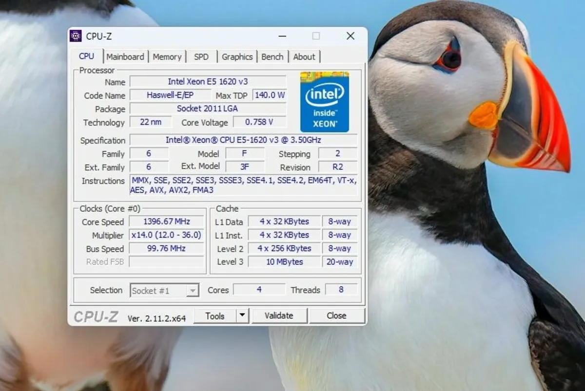The width and height of the screenshot is (585, 391).
Task: Click the Validate button
Action: tap(279, 316)
